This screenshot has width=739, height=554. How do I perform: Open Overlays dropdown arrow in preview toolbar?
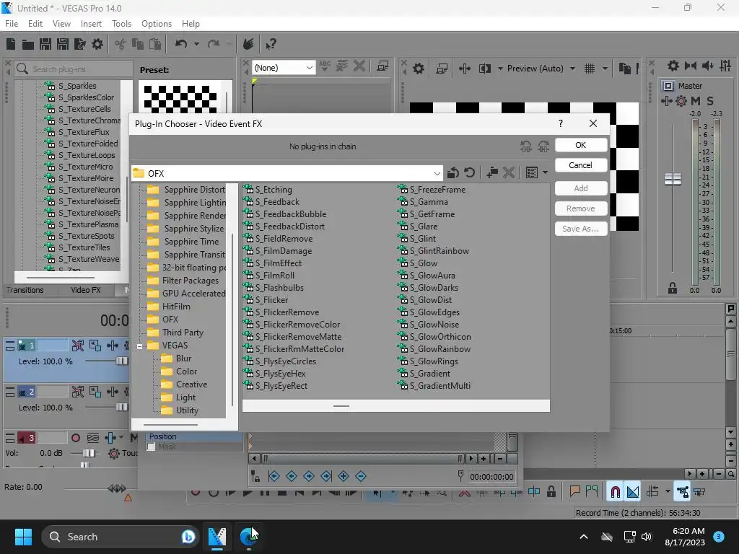click(605, 69)
